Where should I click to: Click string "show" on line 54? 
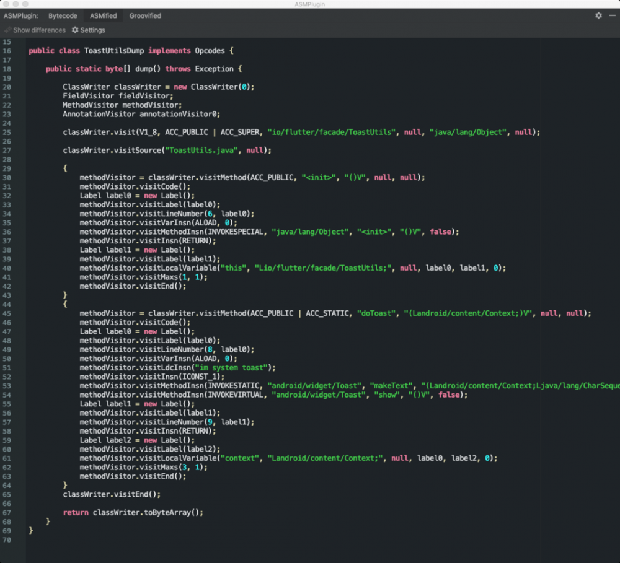pyautogui.click(x=387, y=395)
